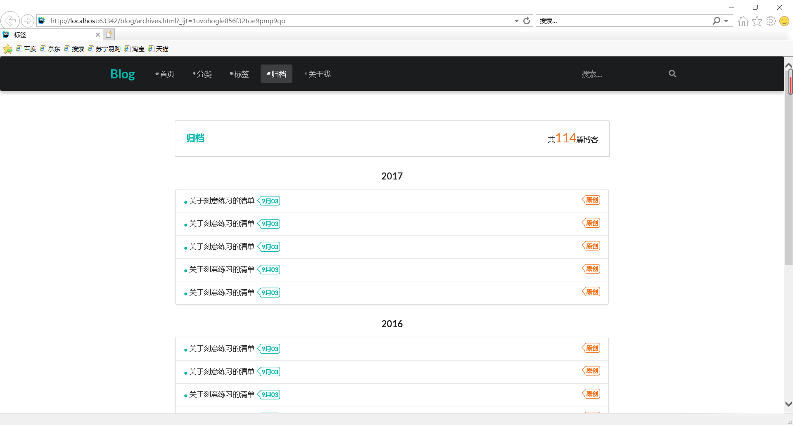Open the 淘宝 favorites bookmark

134,49
